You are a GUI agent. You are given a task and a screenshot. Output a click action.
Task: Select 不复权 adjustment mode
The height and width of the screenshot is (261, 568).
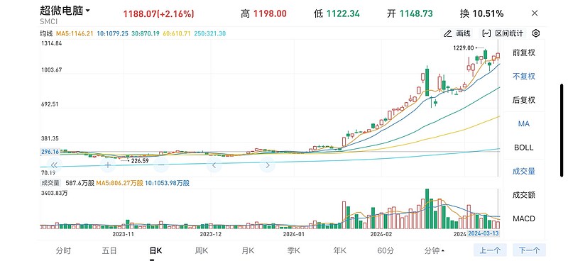pos(523,76)
